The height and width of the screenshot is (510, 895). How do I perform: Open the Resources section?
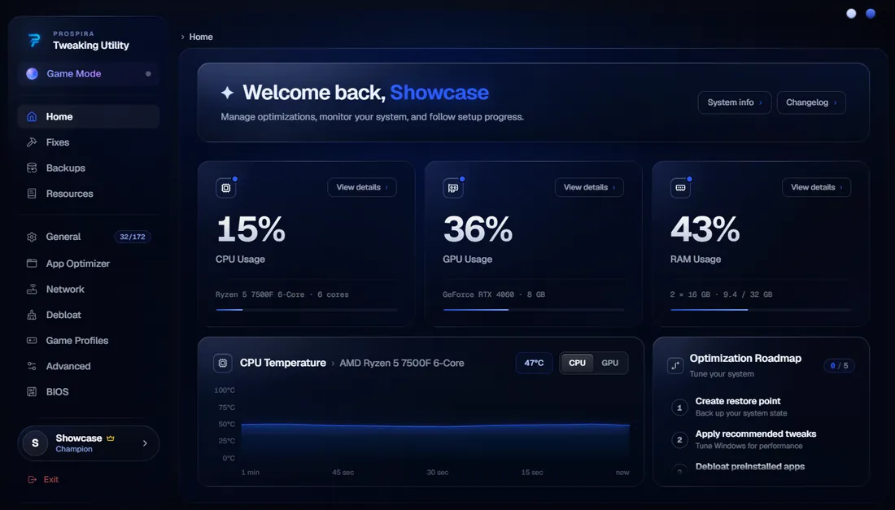point(89,194)
